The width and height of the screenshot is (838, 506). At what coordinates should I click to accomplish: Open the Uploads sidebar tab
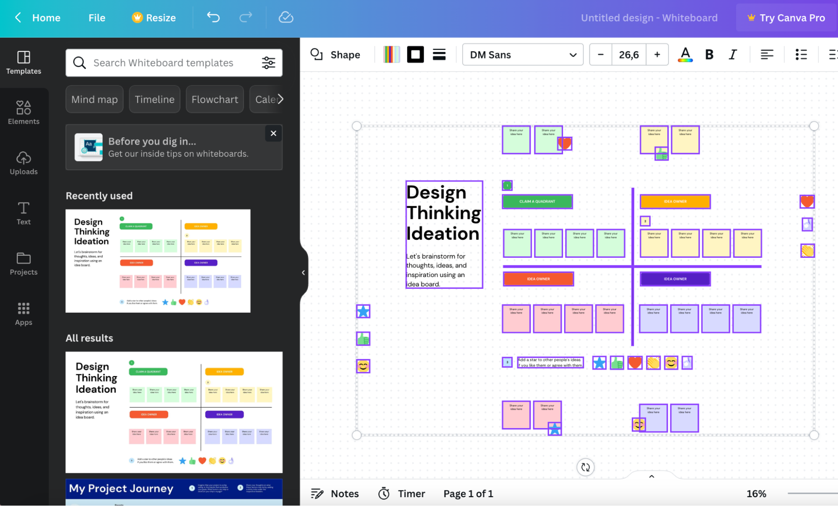(23, 163)
